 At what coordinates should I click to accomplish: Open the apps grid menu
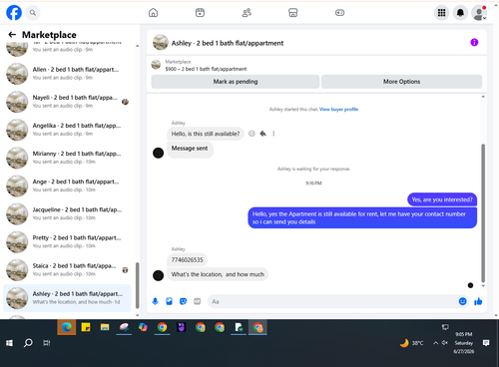click(x=441, y=13)
